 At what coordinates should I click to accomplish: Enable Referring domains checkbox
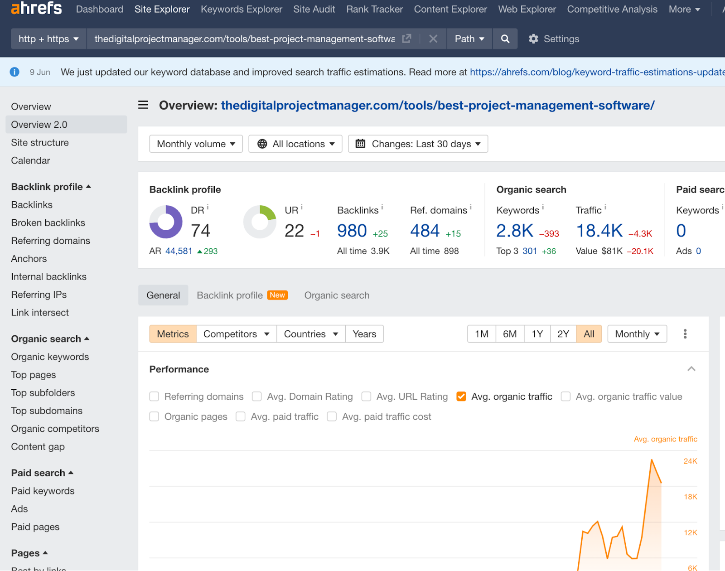[154, 397]
